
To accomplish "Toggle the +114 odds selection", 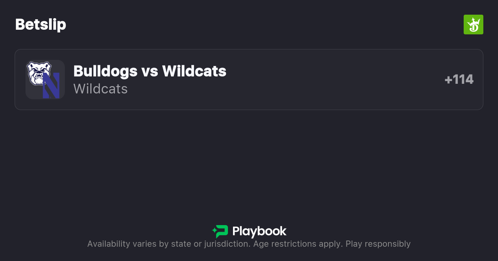I will tap(459, 79).
